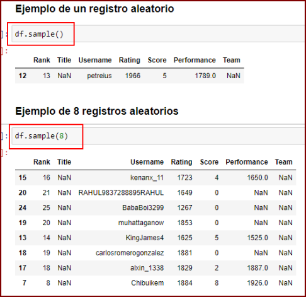Click row index 7 in second table
306x297 pixels.
pos(25,282)
